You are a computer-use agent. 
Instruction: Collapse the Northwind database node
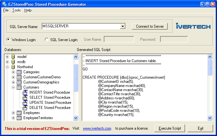(7, 67)
